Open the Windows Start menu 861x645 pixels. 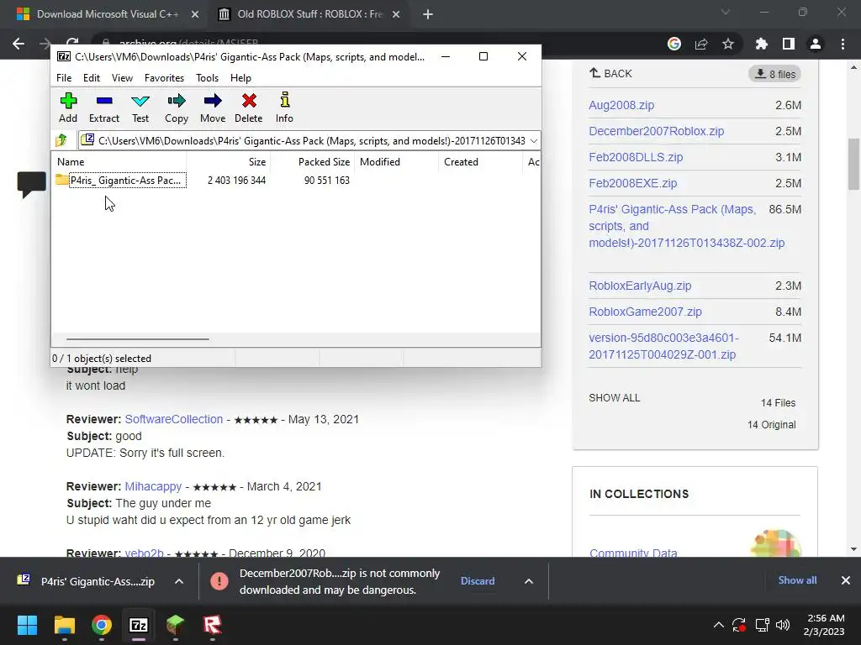click(27, 625)
